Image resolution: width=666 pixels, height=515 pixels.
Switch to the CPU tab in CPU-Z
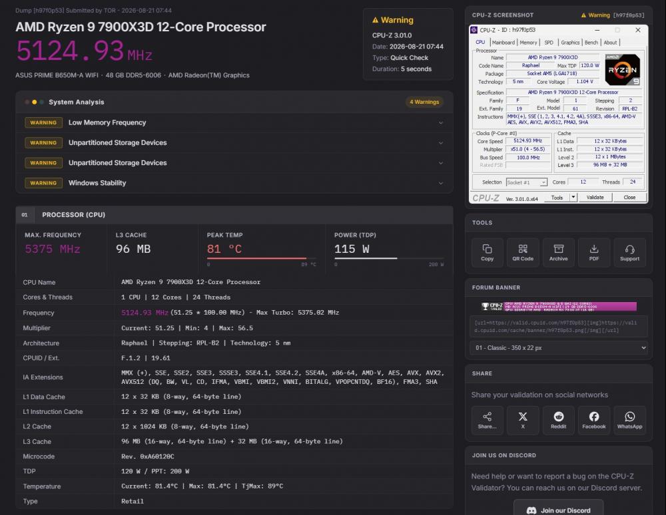coord(480,43)
